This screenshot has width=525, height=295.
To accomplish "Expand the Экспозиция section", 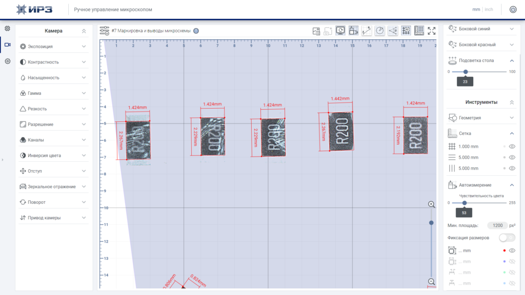I will [x=53, y=47].
